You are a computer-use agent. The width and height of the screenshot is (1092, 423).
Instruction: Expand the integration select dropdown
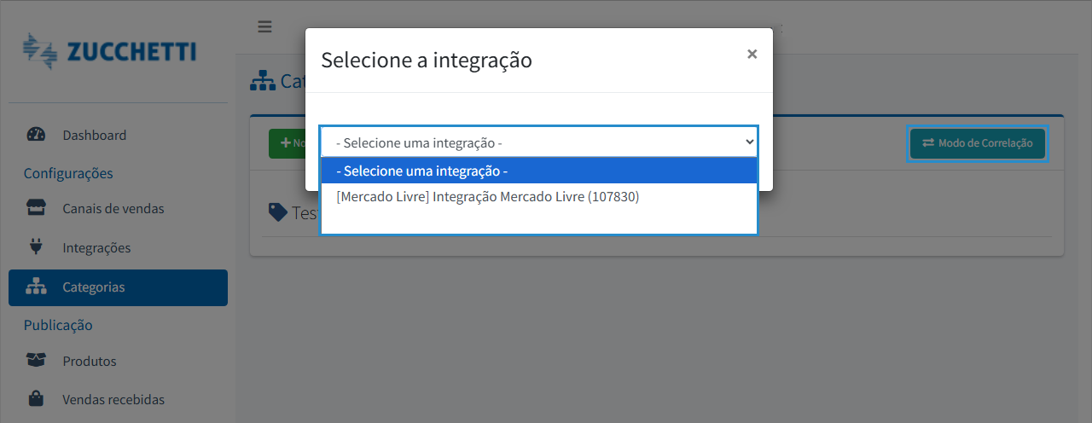(x=538, y=142)
